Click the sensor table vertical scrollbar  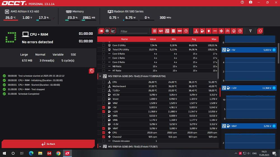tap(218, 69)
